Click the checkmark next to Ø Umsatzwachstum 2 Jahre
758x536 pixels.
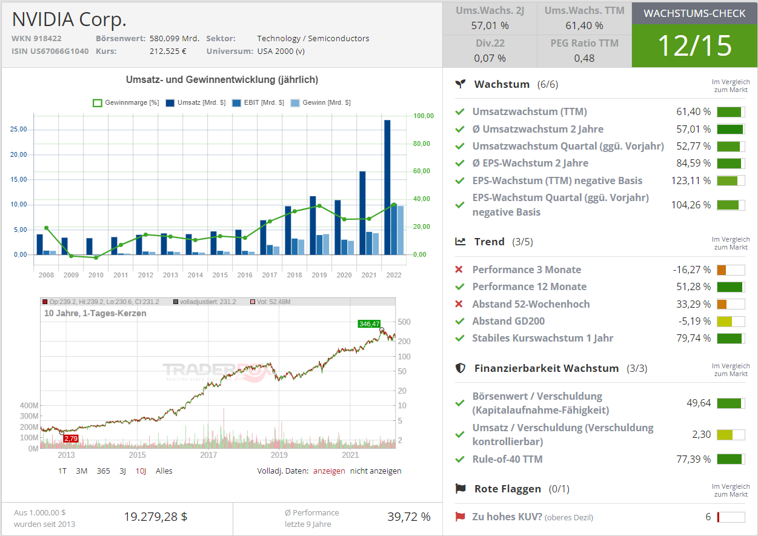tap(460, 129)
